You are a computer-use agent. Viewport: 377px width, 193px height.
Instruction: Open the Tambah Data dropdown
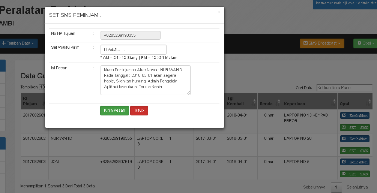(x=18, y=43)
